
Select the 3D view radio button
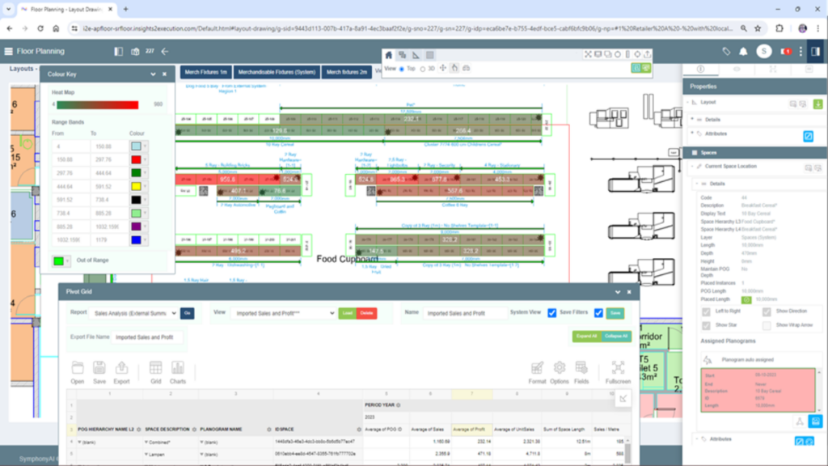coord(423,69)
